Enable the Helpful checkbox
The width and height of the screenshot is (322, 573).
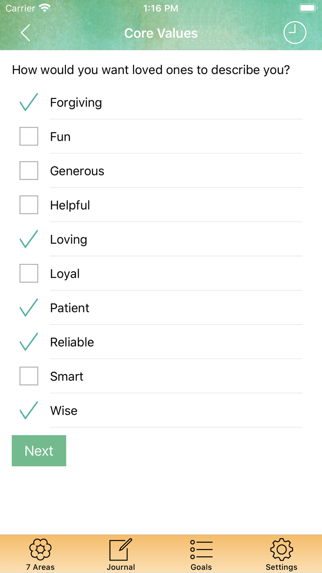click(x=29, y=205)
